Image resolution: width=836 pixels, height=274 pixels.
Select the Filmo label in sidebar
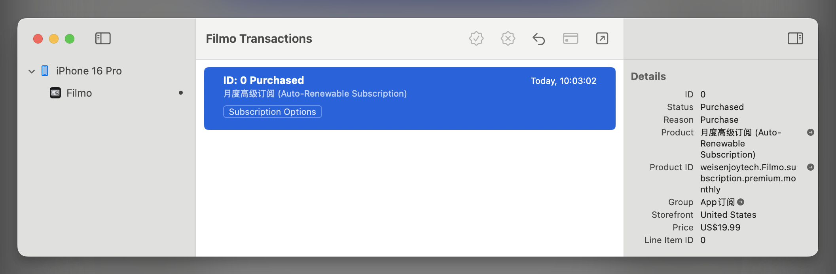[x=79, y=93]
